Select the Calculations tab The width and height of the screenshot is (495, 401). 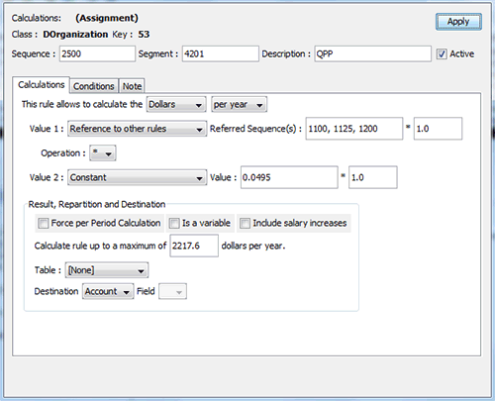coord(42,85)
